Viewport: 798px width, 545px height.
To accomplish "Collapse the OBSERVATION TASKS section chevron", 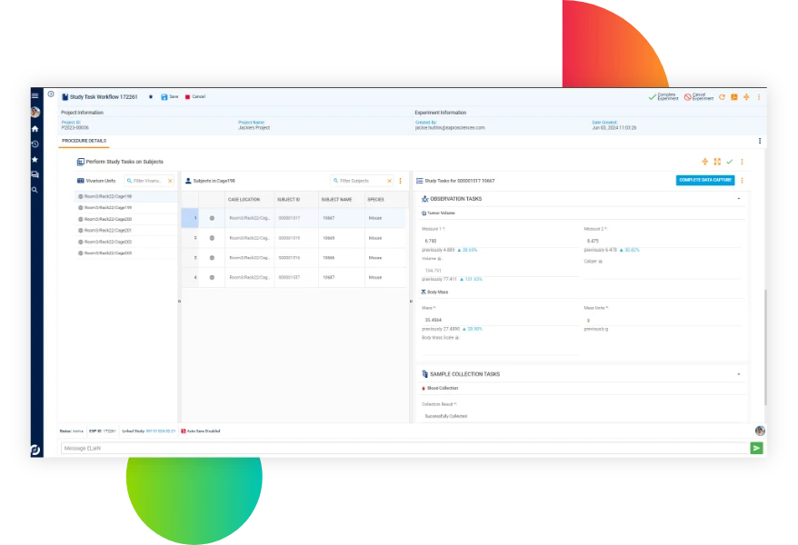I will (739, 197).
